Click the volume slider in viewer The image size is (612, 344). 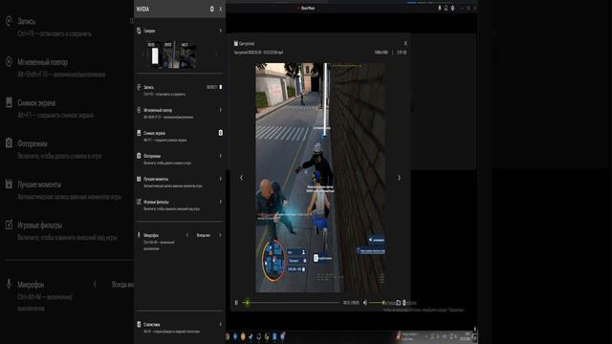pos(377,302)
